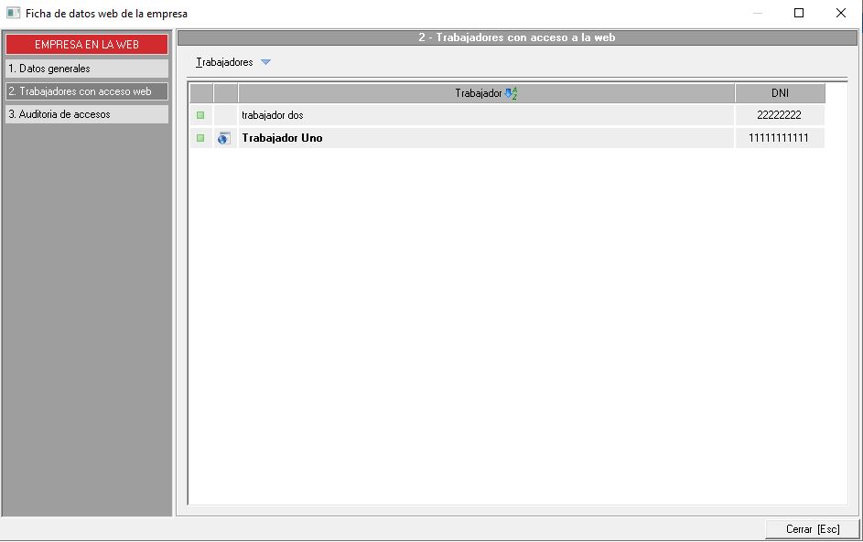863x542 pixels.
Task: Minimize the Ficha de datos web window
Action: 757,13
